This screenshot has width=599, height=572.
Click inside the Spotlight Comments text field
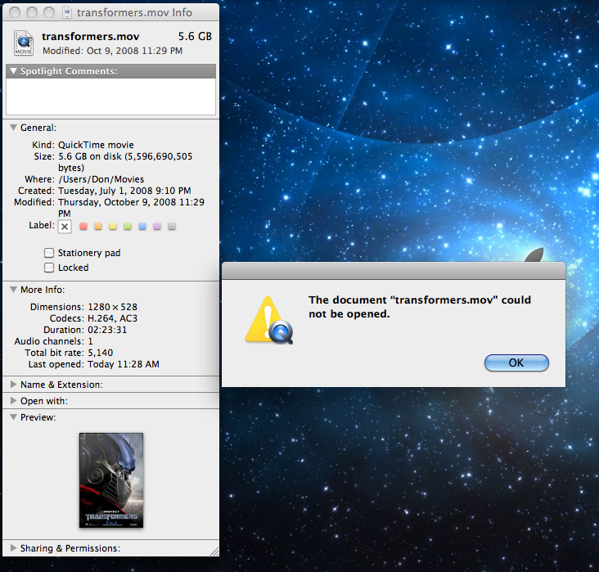click(110, 97)
